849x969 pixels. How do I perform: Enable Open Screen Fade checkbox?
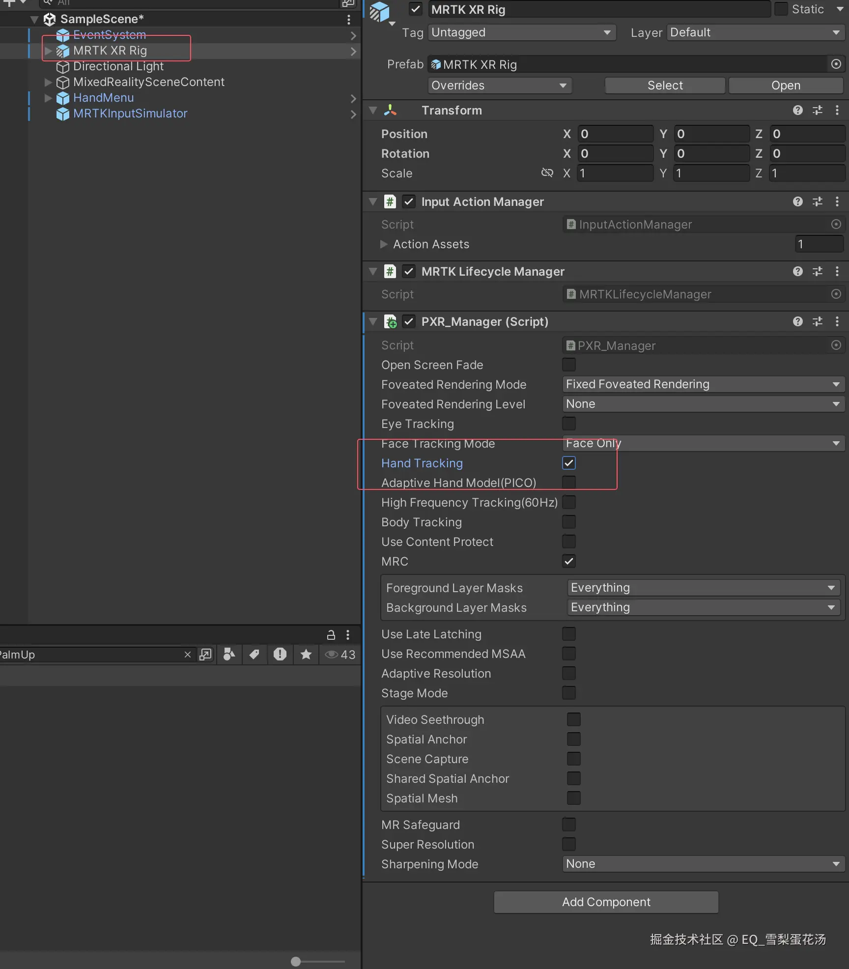(569, 365)
